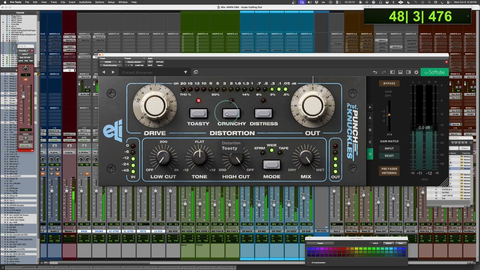The height and width of the screenshot is (270, 480).
Task: Open factory default preset dropdown in plugin header
Action: click(x=135, y=62)
